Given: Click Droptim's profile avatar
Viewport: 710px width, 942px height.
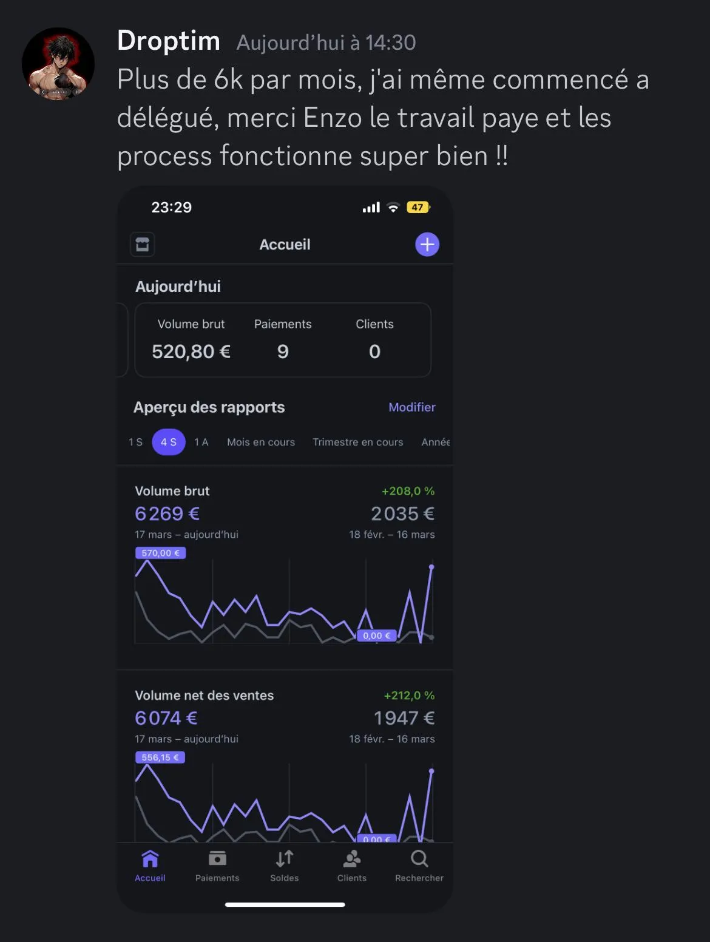Looking at the screenshot, I should (58, 64).
